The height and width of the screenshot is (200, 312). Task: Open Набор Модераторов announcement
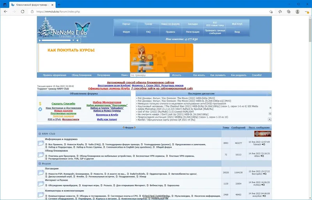tap(107, 102)
